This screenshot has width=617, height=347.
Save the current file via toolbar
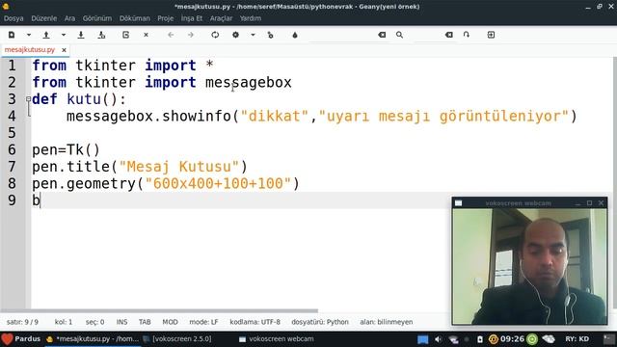(81, 35)
